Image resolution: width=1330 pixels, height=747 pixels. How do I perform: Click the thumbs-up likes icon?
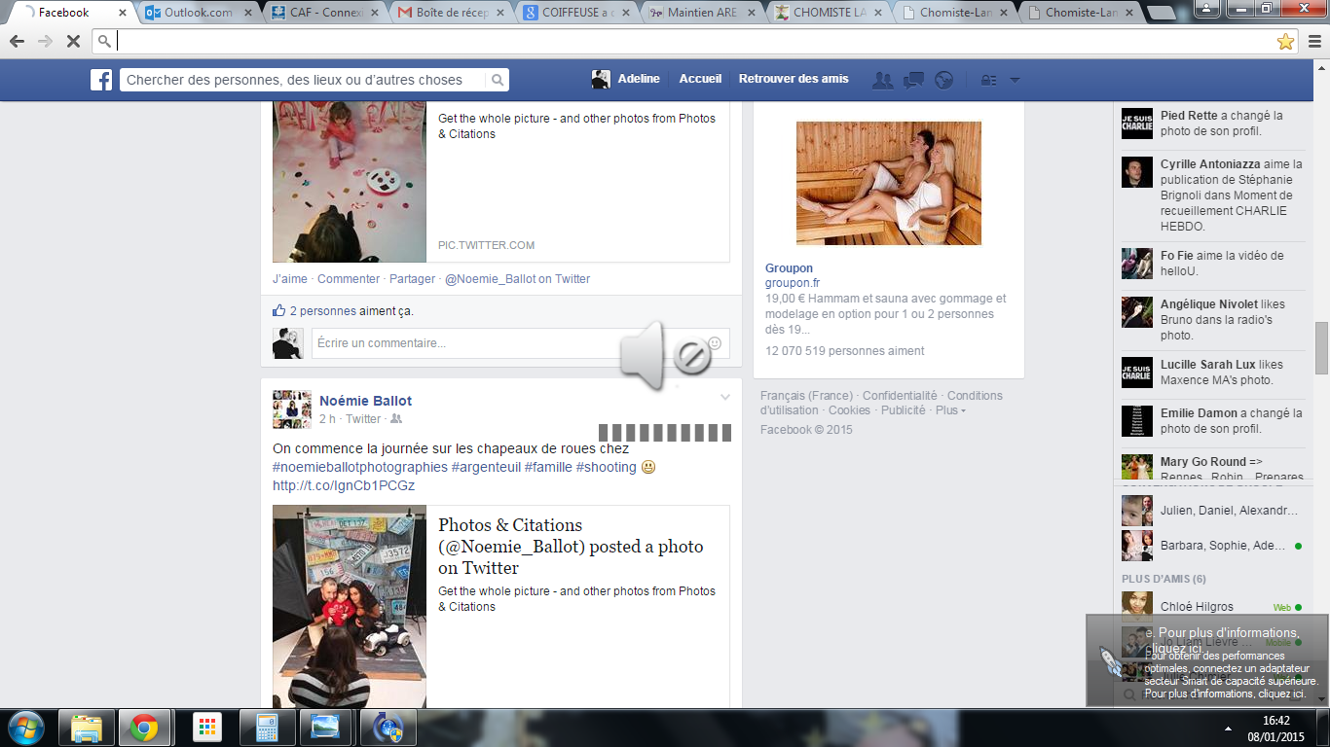coord(279,310)
